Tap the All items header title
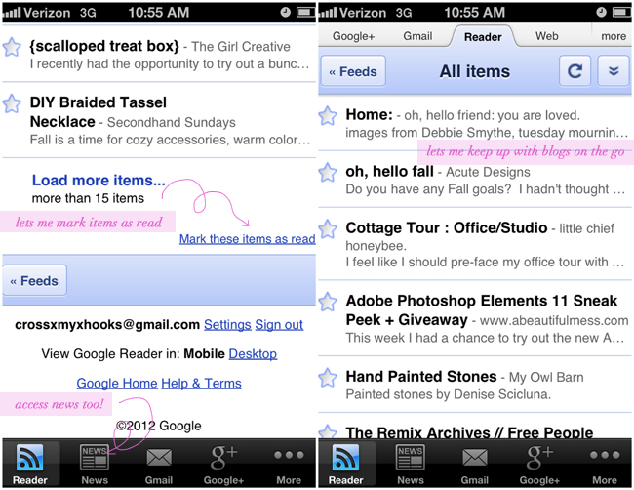 (475, 71)
